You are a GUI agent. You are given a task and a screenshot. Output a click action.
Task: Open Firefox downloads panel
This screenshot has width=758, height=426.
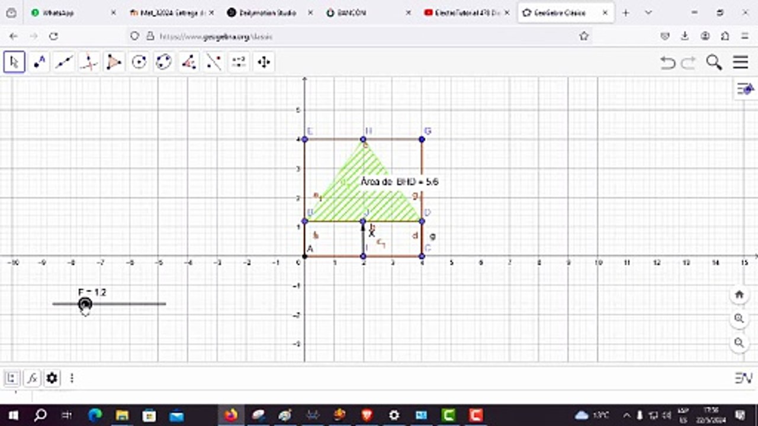(685, 36)
